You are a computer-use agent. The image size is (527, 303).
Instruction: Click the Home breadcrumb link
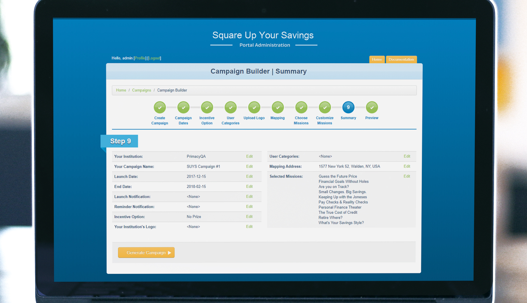(121, 90)
